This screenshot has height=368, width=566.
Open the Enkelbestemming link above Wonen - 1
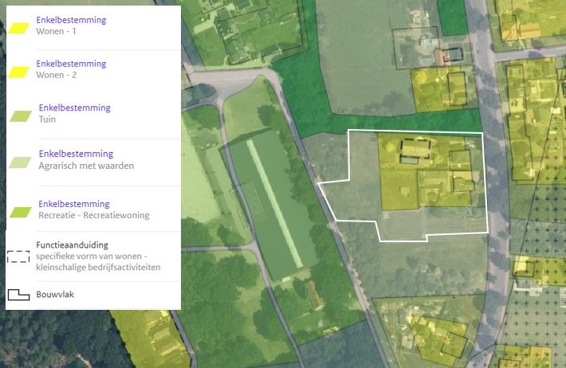(x=71, y=19)
